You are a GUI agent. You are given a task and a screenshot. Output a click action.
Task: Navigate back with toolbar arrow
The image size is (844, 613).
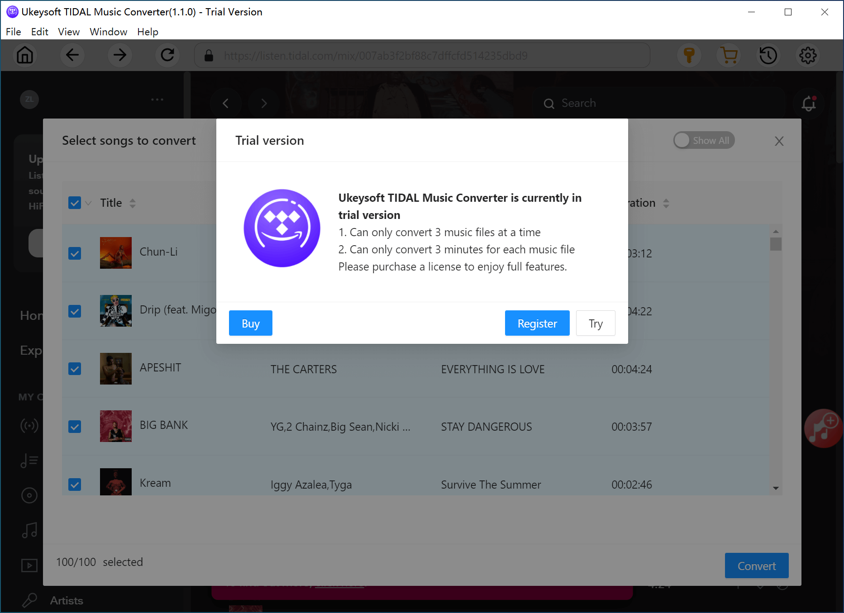[72, 55]
